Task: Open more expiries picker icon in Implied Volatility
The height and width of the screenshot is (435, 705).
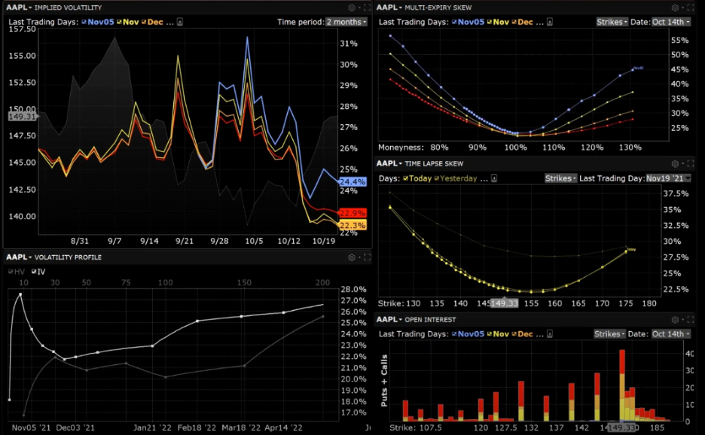Action: click(180, 22)
